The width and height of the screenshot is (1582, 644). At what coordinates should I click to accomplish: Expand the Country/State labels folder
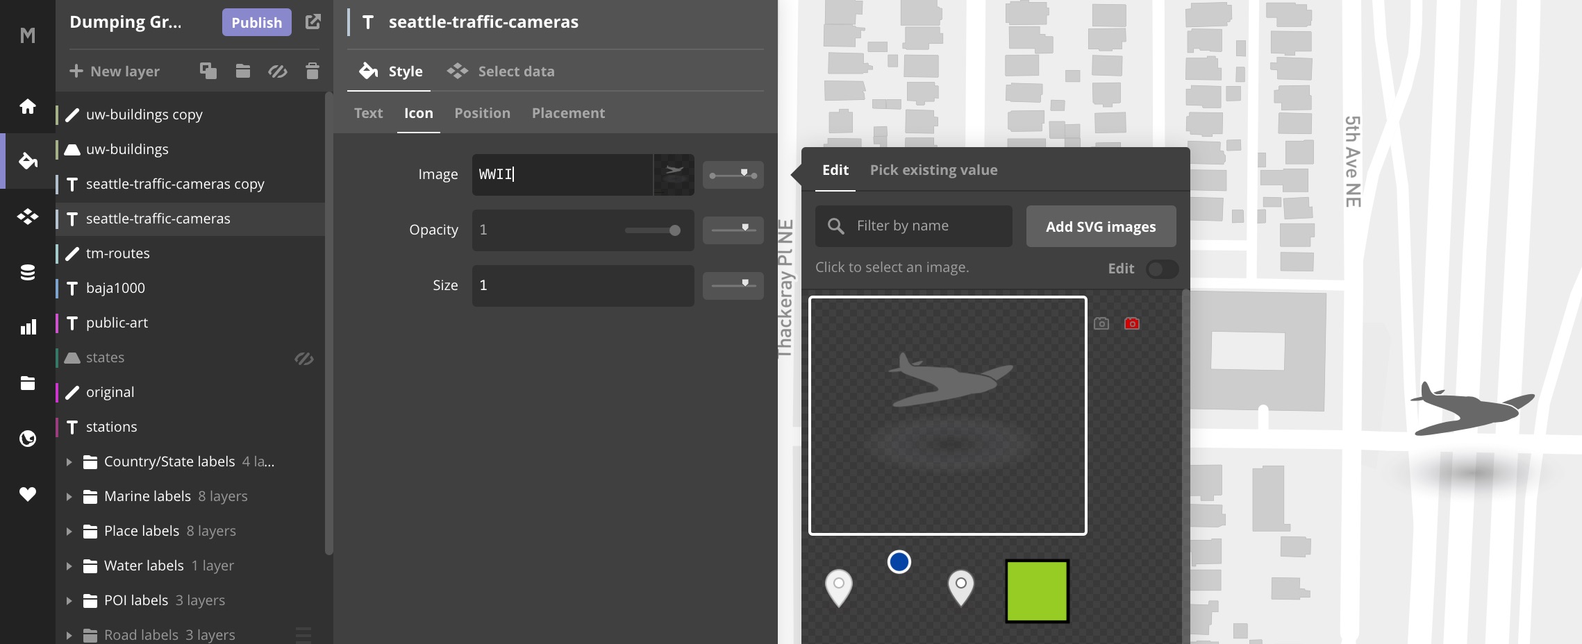[69, 462]
